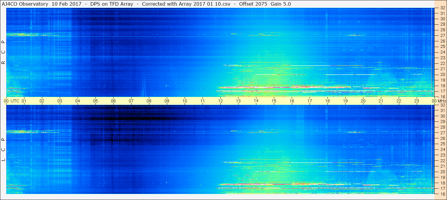Click the 25 MHz label of RCP panel

click(x=443, y=47)
